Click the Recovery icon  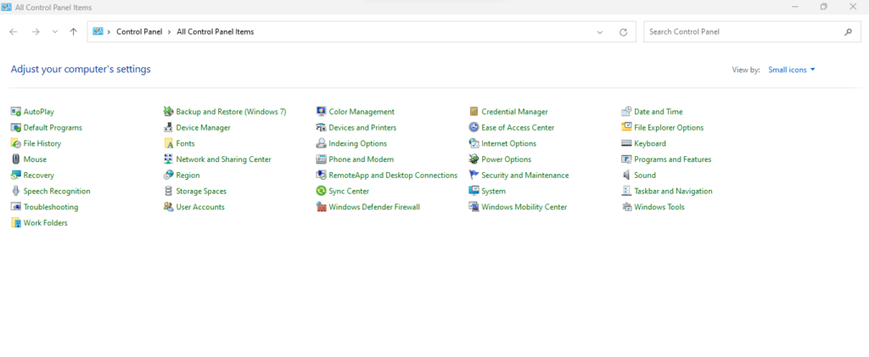point(15,176)
